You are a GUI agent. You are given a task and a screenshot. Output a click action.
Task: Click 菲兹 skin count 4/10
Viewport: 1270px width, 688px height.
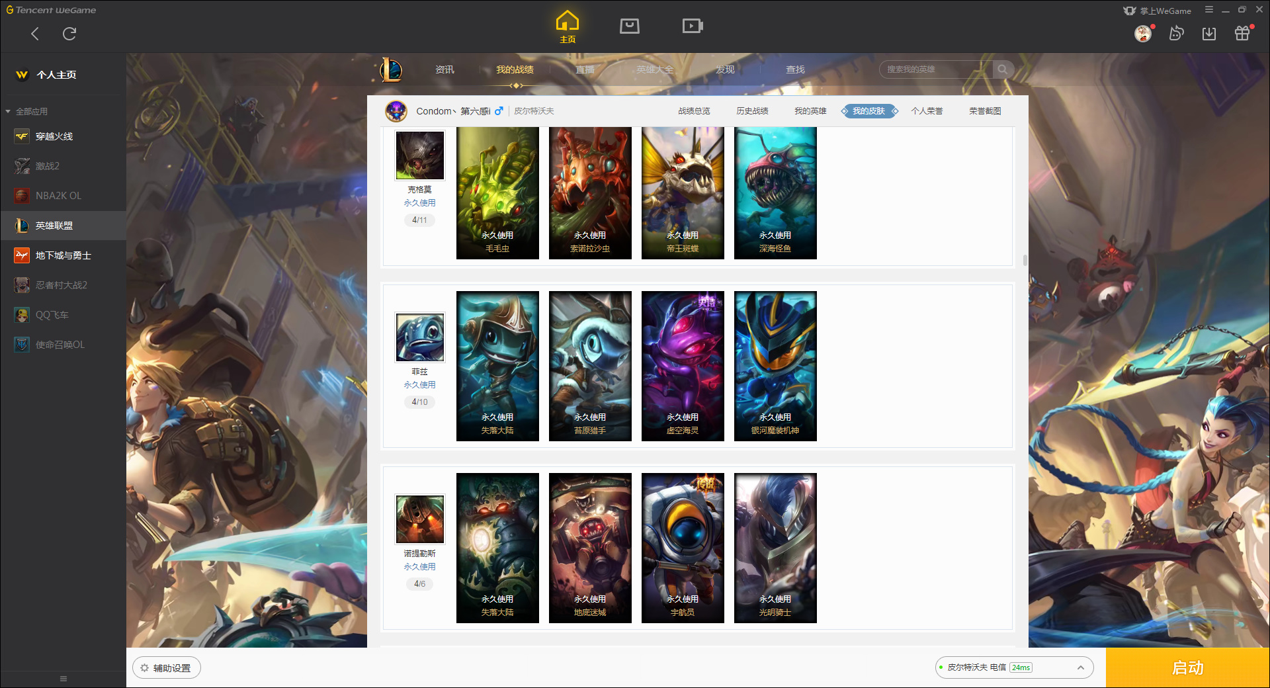pyautogui.click(x=419, y=402)
